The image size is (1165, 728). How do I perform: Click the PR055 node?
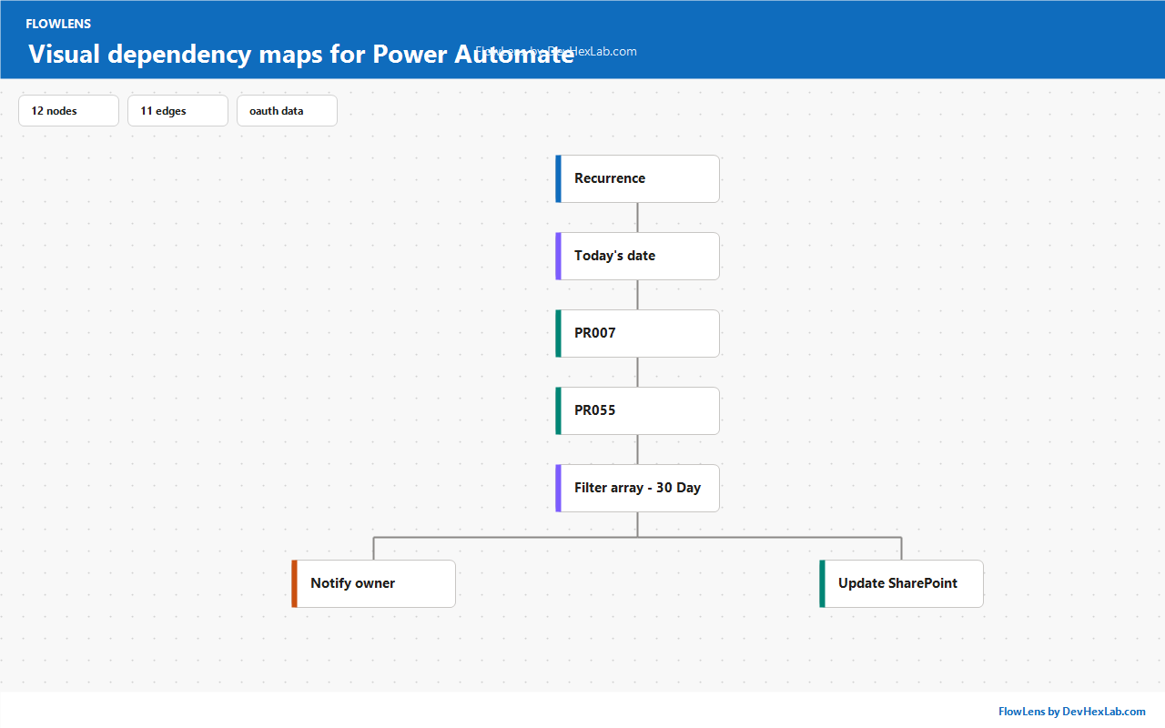tap(637, 410)
